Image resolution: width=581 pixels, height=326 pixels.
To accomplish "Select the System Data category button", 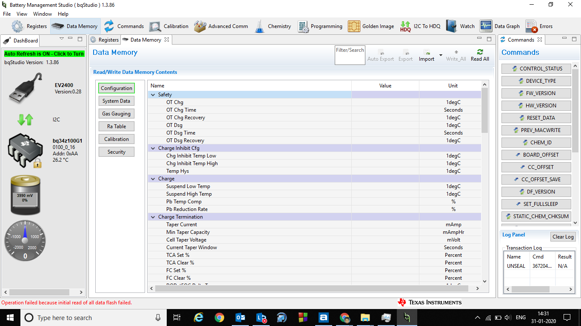I will click(x=117, y=101).
